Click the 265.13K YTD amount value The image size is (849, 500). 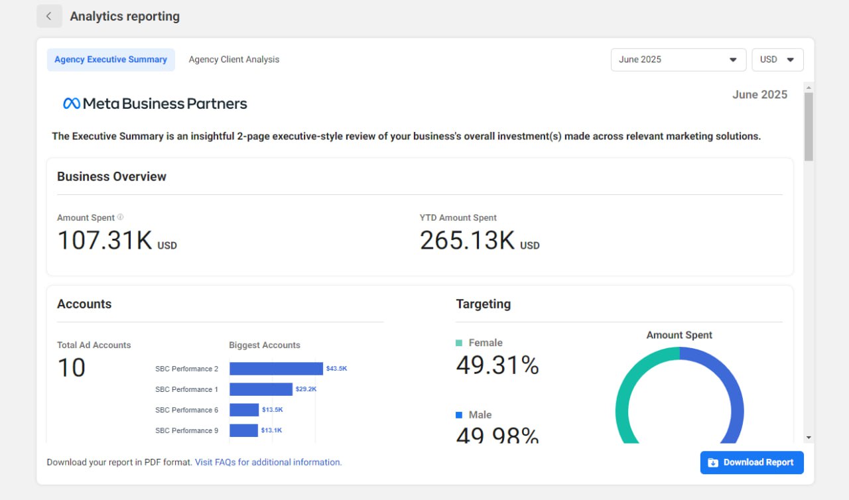468,240
